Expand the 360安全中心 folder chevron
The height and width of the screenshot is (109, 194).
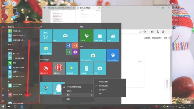pyautogui.click(x=36, y=84)
